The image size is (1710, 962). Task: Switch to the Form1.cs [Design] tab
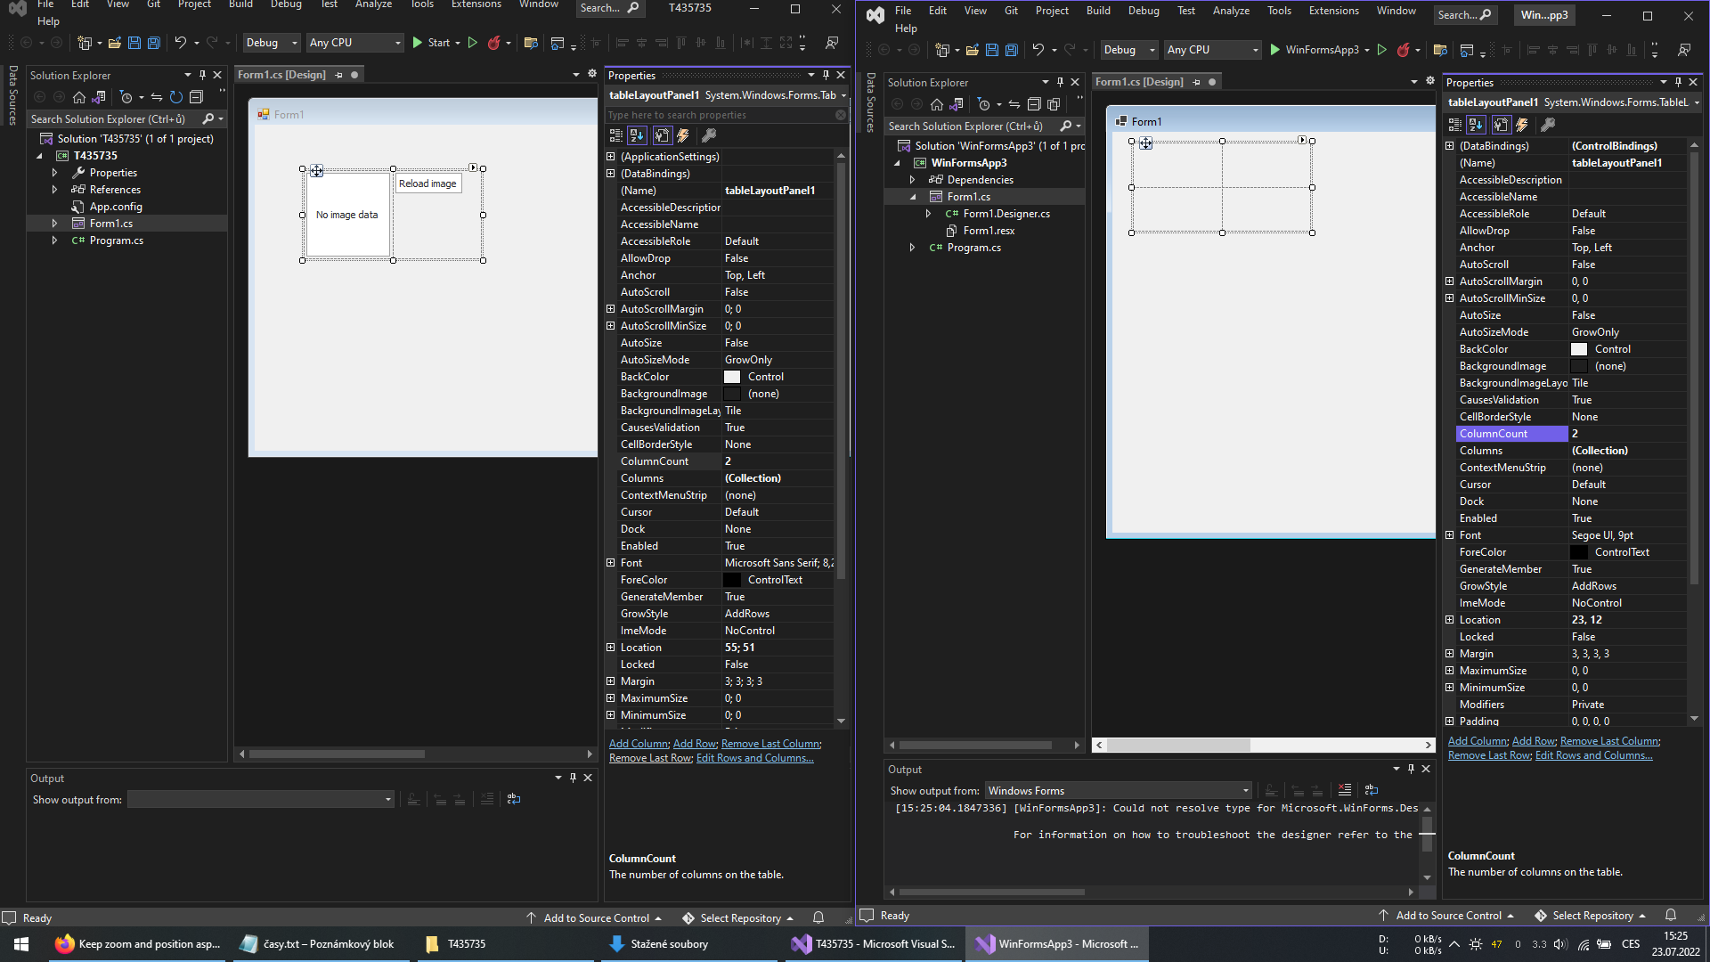[x=1140, y=81]
